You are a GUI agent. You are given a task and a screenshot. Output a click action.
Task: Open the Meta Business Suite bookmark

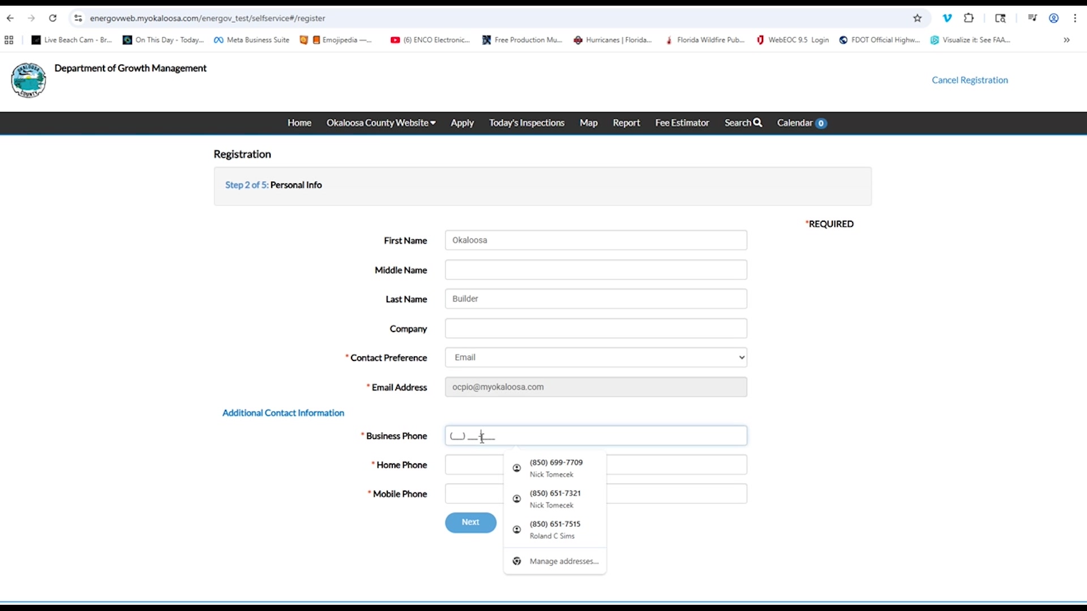(x=251, y=40)
